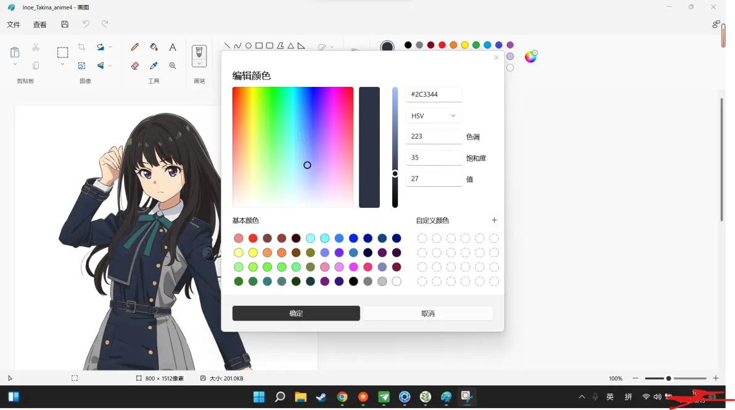Choose the orange swatch in toolbar palette
Viewport: 735px width, 410px height.
(x=453, y=45)
